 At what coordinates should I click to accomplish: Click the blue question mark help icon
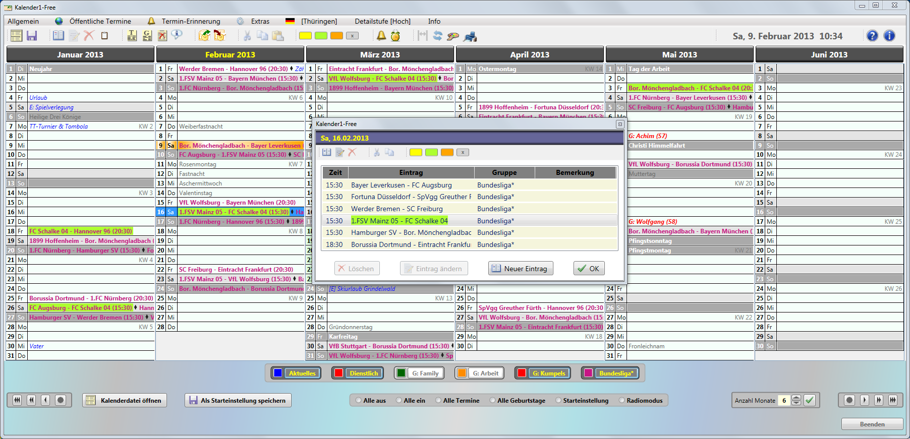pyautogui.click(x=872, y=36)
